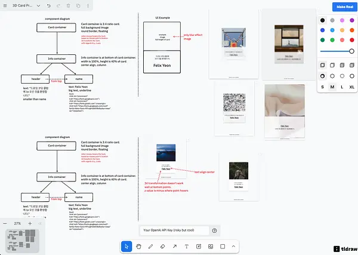Open the hamburger main menu

(5, 5)
